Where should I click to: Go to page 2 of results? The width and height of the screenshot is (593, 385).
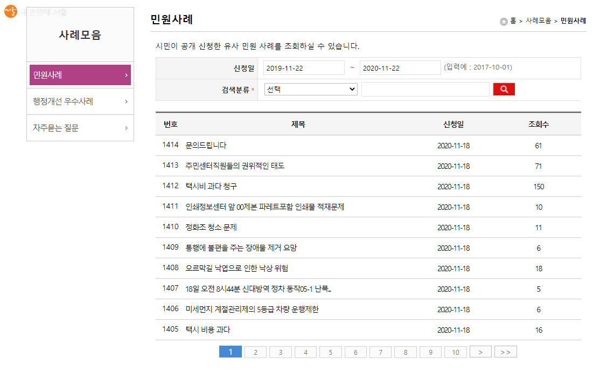255,352
